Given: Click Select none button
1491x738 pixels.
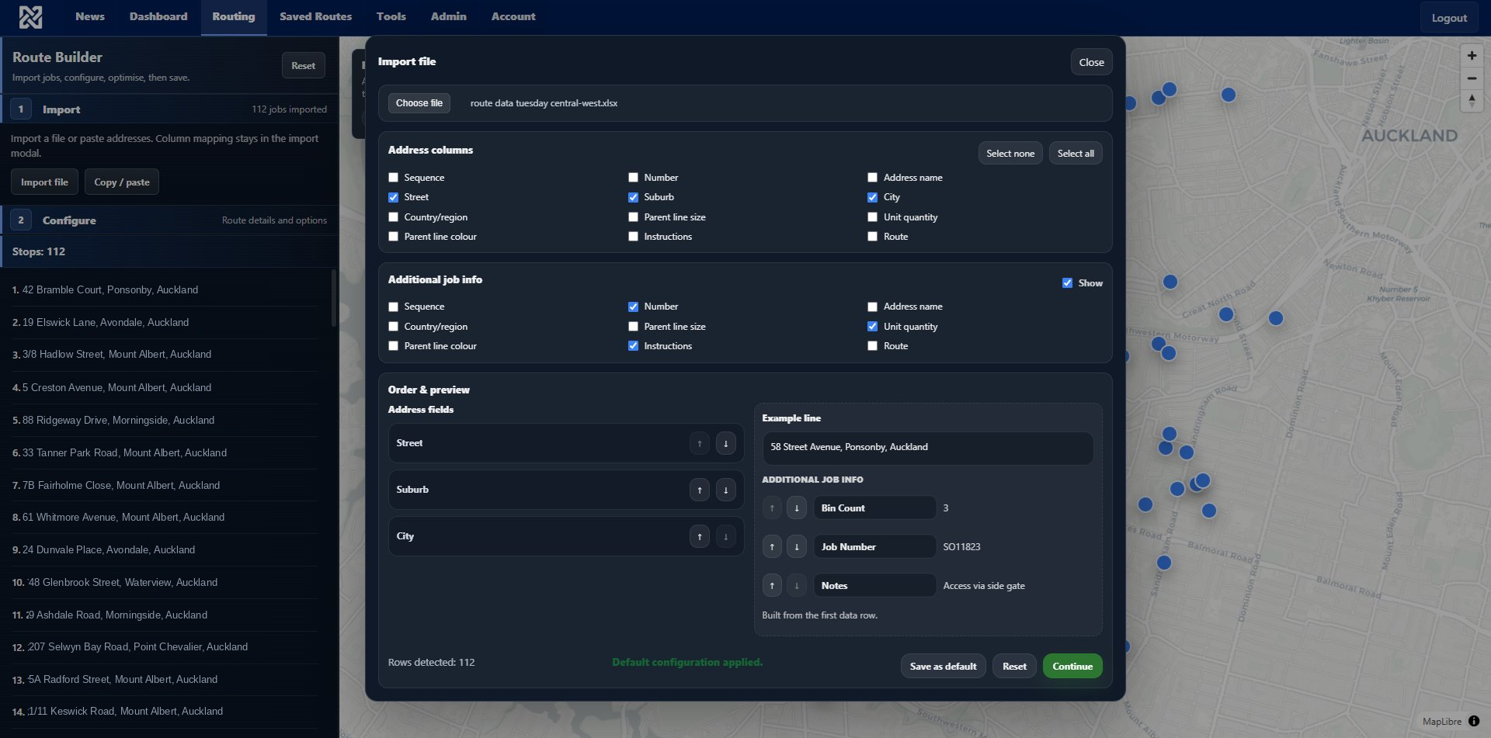Looking at the screenshot, I should [1010, 154].
